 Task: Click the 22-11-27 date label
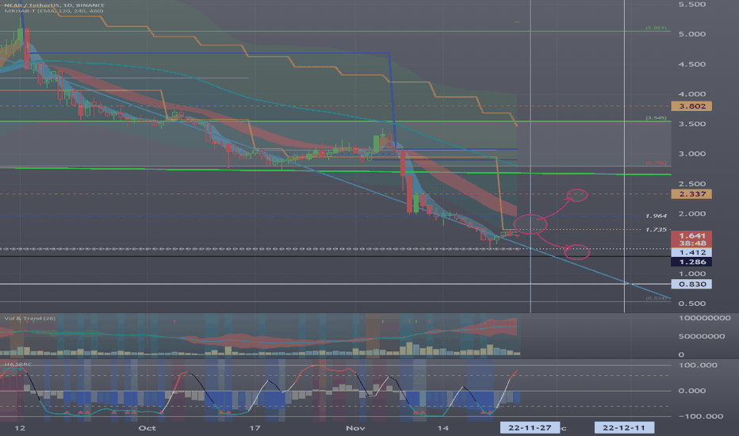pyautogui.click(x=530, y=427)
